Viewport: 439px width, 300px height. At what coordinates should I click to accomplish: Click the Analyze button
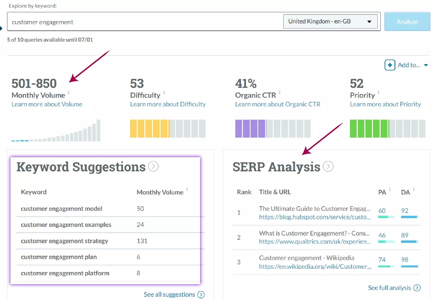click(x=407, y=21)
